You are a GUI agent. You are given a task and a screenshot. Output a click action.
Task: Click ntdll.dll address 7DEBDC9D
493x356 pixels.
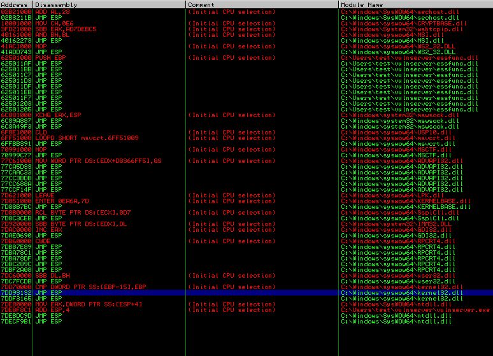click(x=16, y=316)
